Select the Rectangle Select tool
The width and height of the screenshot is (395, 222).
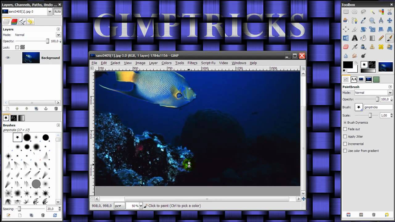(x=346, y=12)
